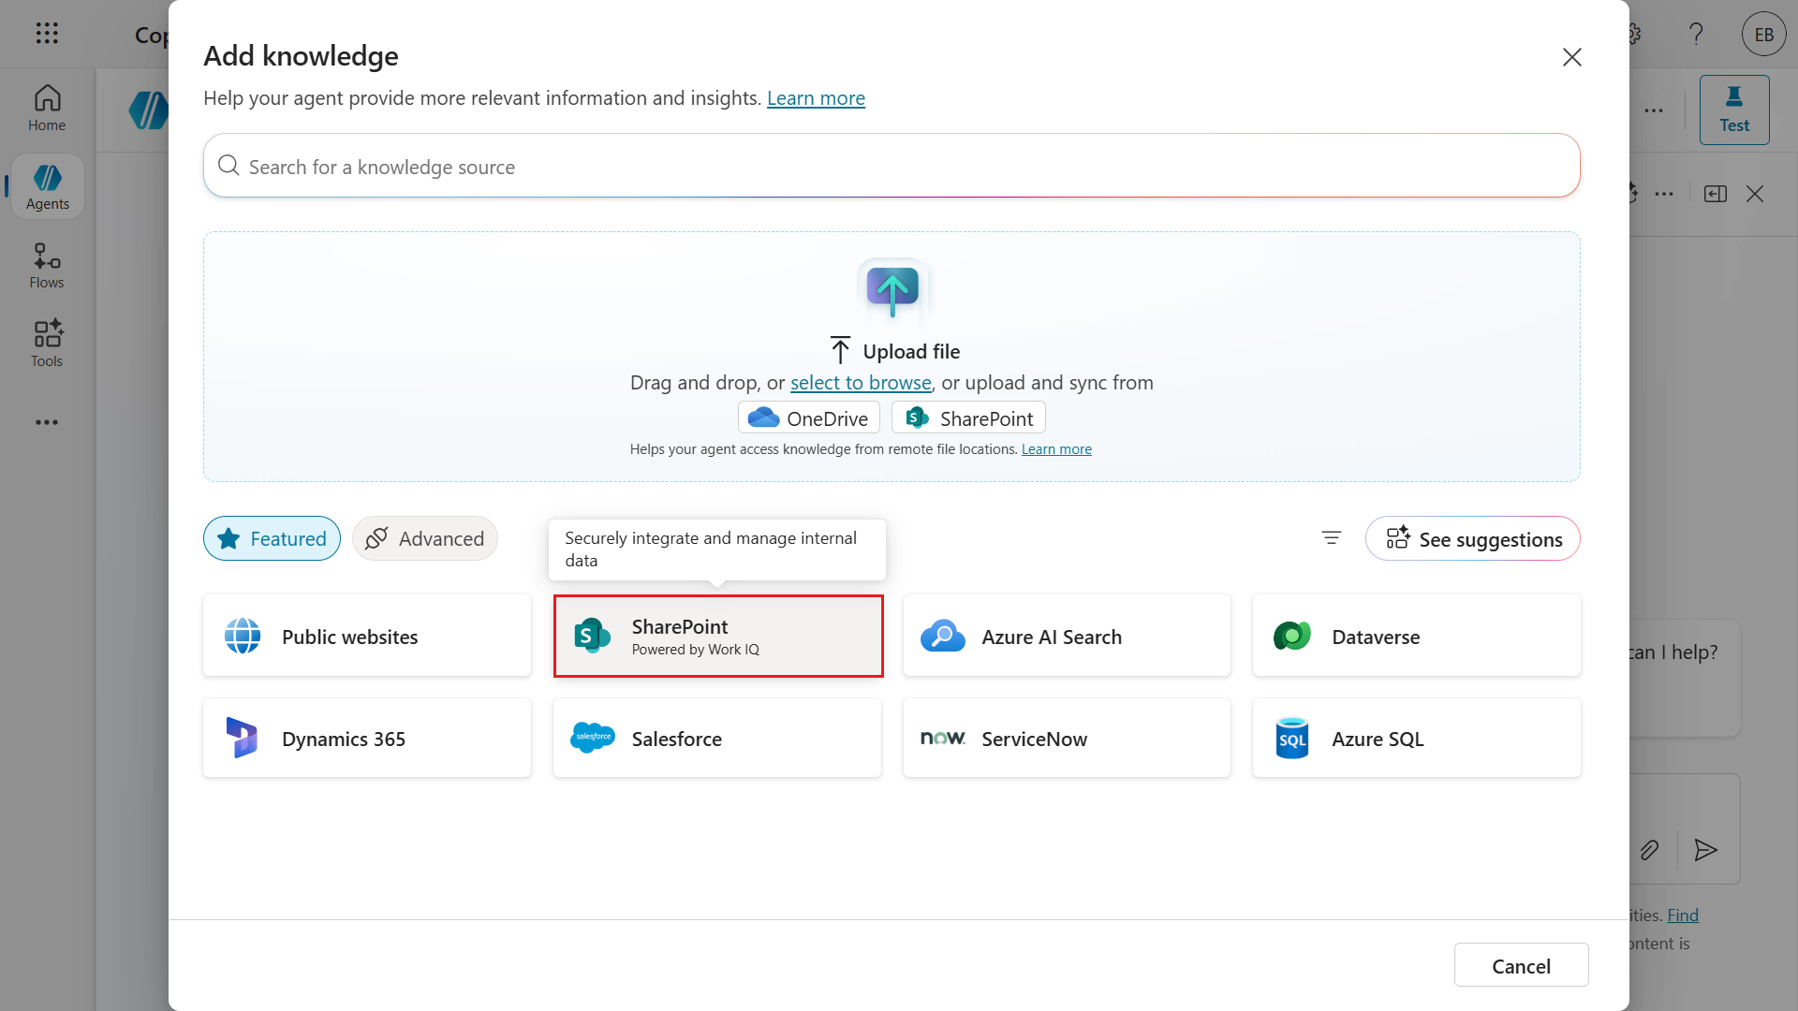The height and width of the screenshot is (1011, 1798).
Task: Open Copilot Studio settings gear
Action: [x=1632, y=34]
